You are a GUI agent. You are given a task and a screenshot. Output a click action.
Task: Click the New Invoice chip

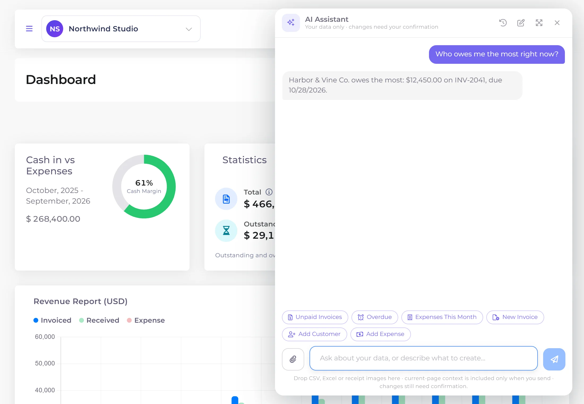pyautogui.click(x=515, y=317)
